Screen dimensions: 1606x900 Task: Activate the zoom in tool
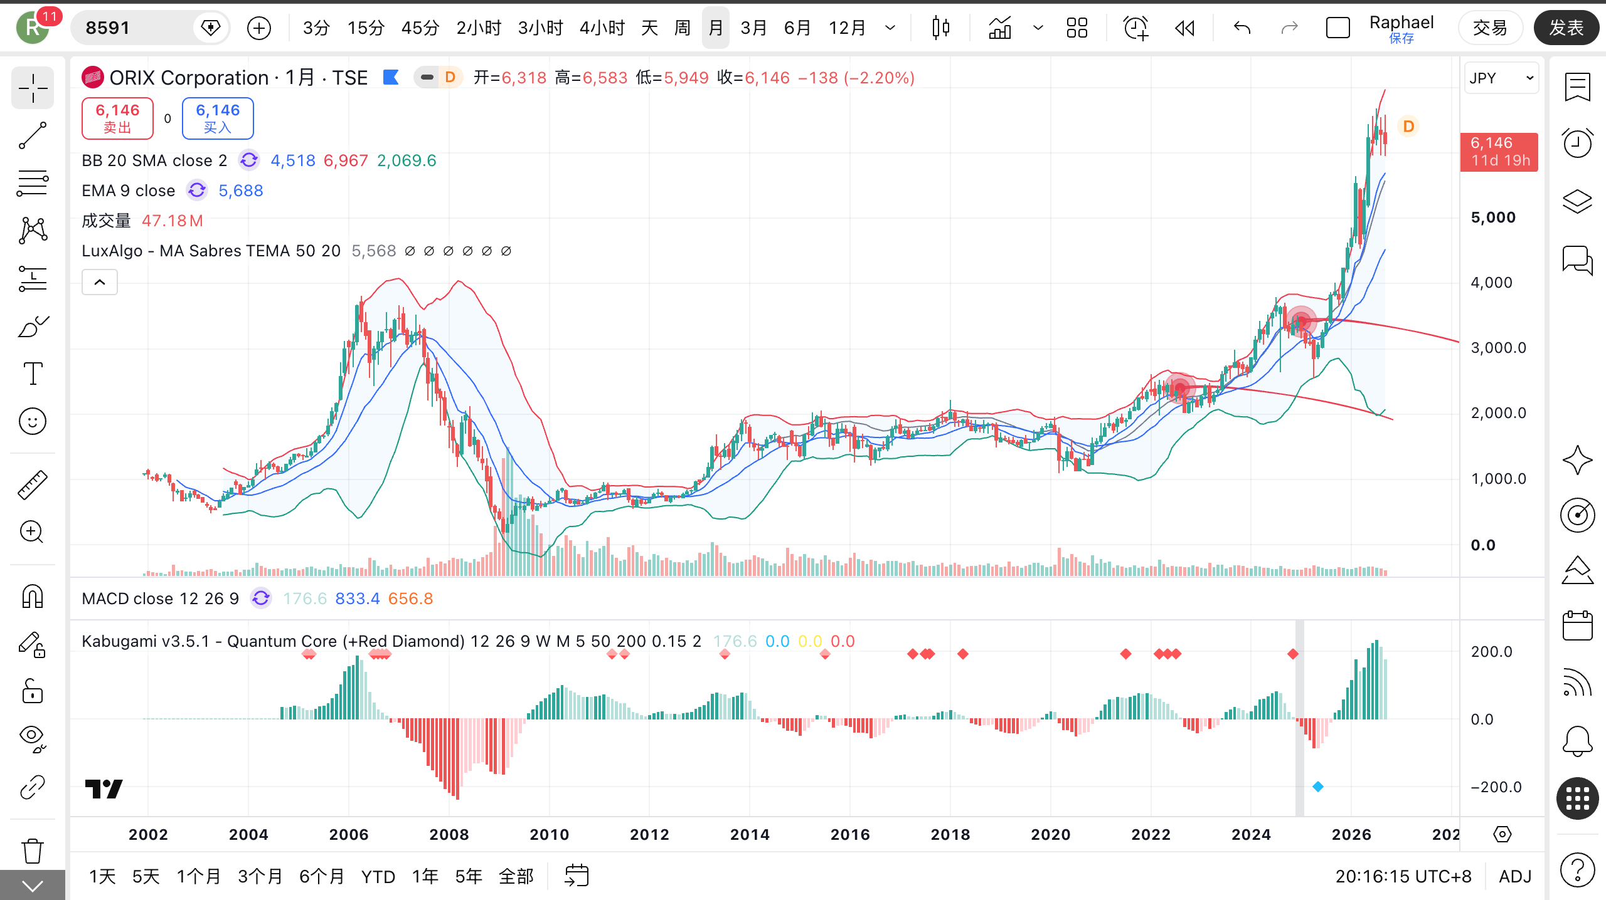click(x=33, y=532)
